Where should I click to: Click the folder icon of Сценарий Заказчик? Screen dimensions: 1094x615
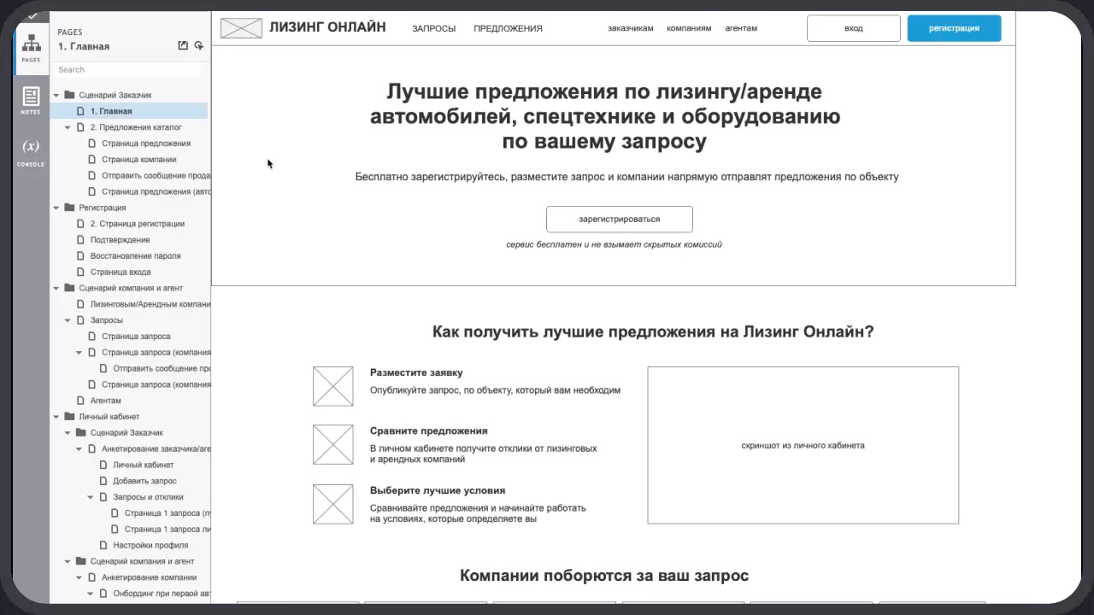(x=69, y=95)
